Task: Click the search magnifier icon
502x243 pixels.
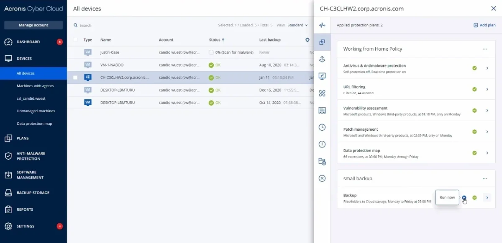Action: pyautogui.click(x=76, y=25)
